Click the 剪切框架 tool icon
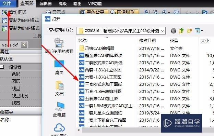This screenshot has width=214, height=136. [4, 12]
